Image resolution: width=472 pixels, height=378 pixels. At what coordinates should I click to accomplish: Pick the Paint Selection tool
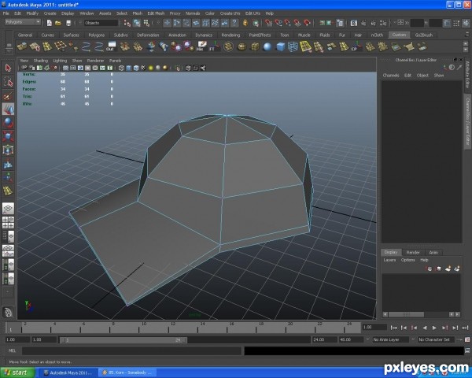[8, 95]
